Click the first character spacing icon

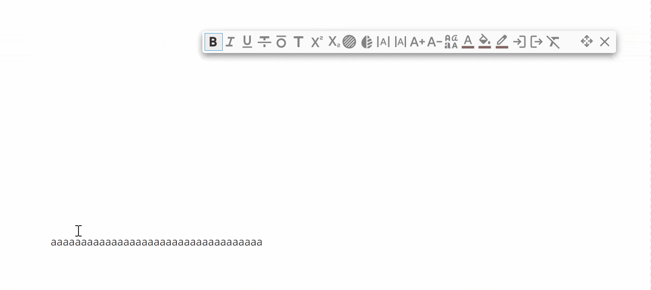pos(383,42)
